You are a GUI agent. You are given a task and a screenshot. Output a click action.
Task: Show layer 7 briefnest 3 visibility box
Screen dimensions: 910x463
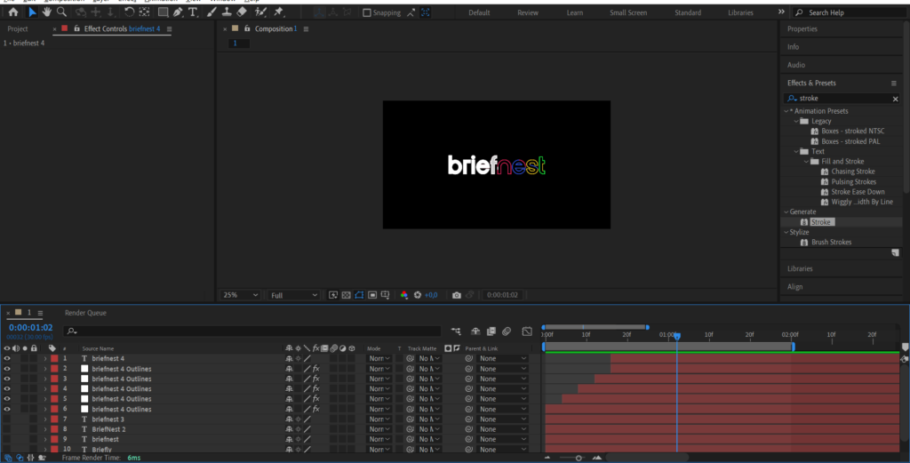point(7,419)
